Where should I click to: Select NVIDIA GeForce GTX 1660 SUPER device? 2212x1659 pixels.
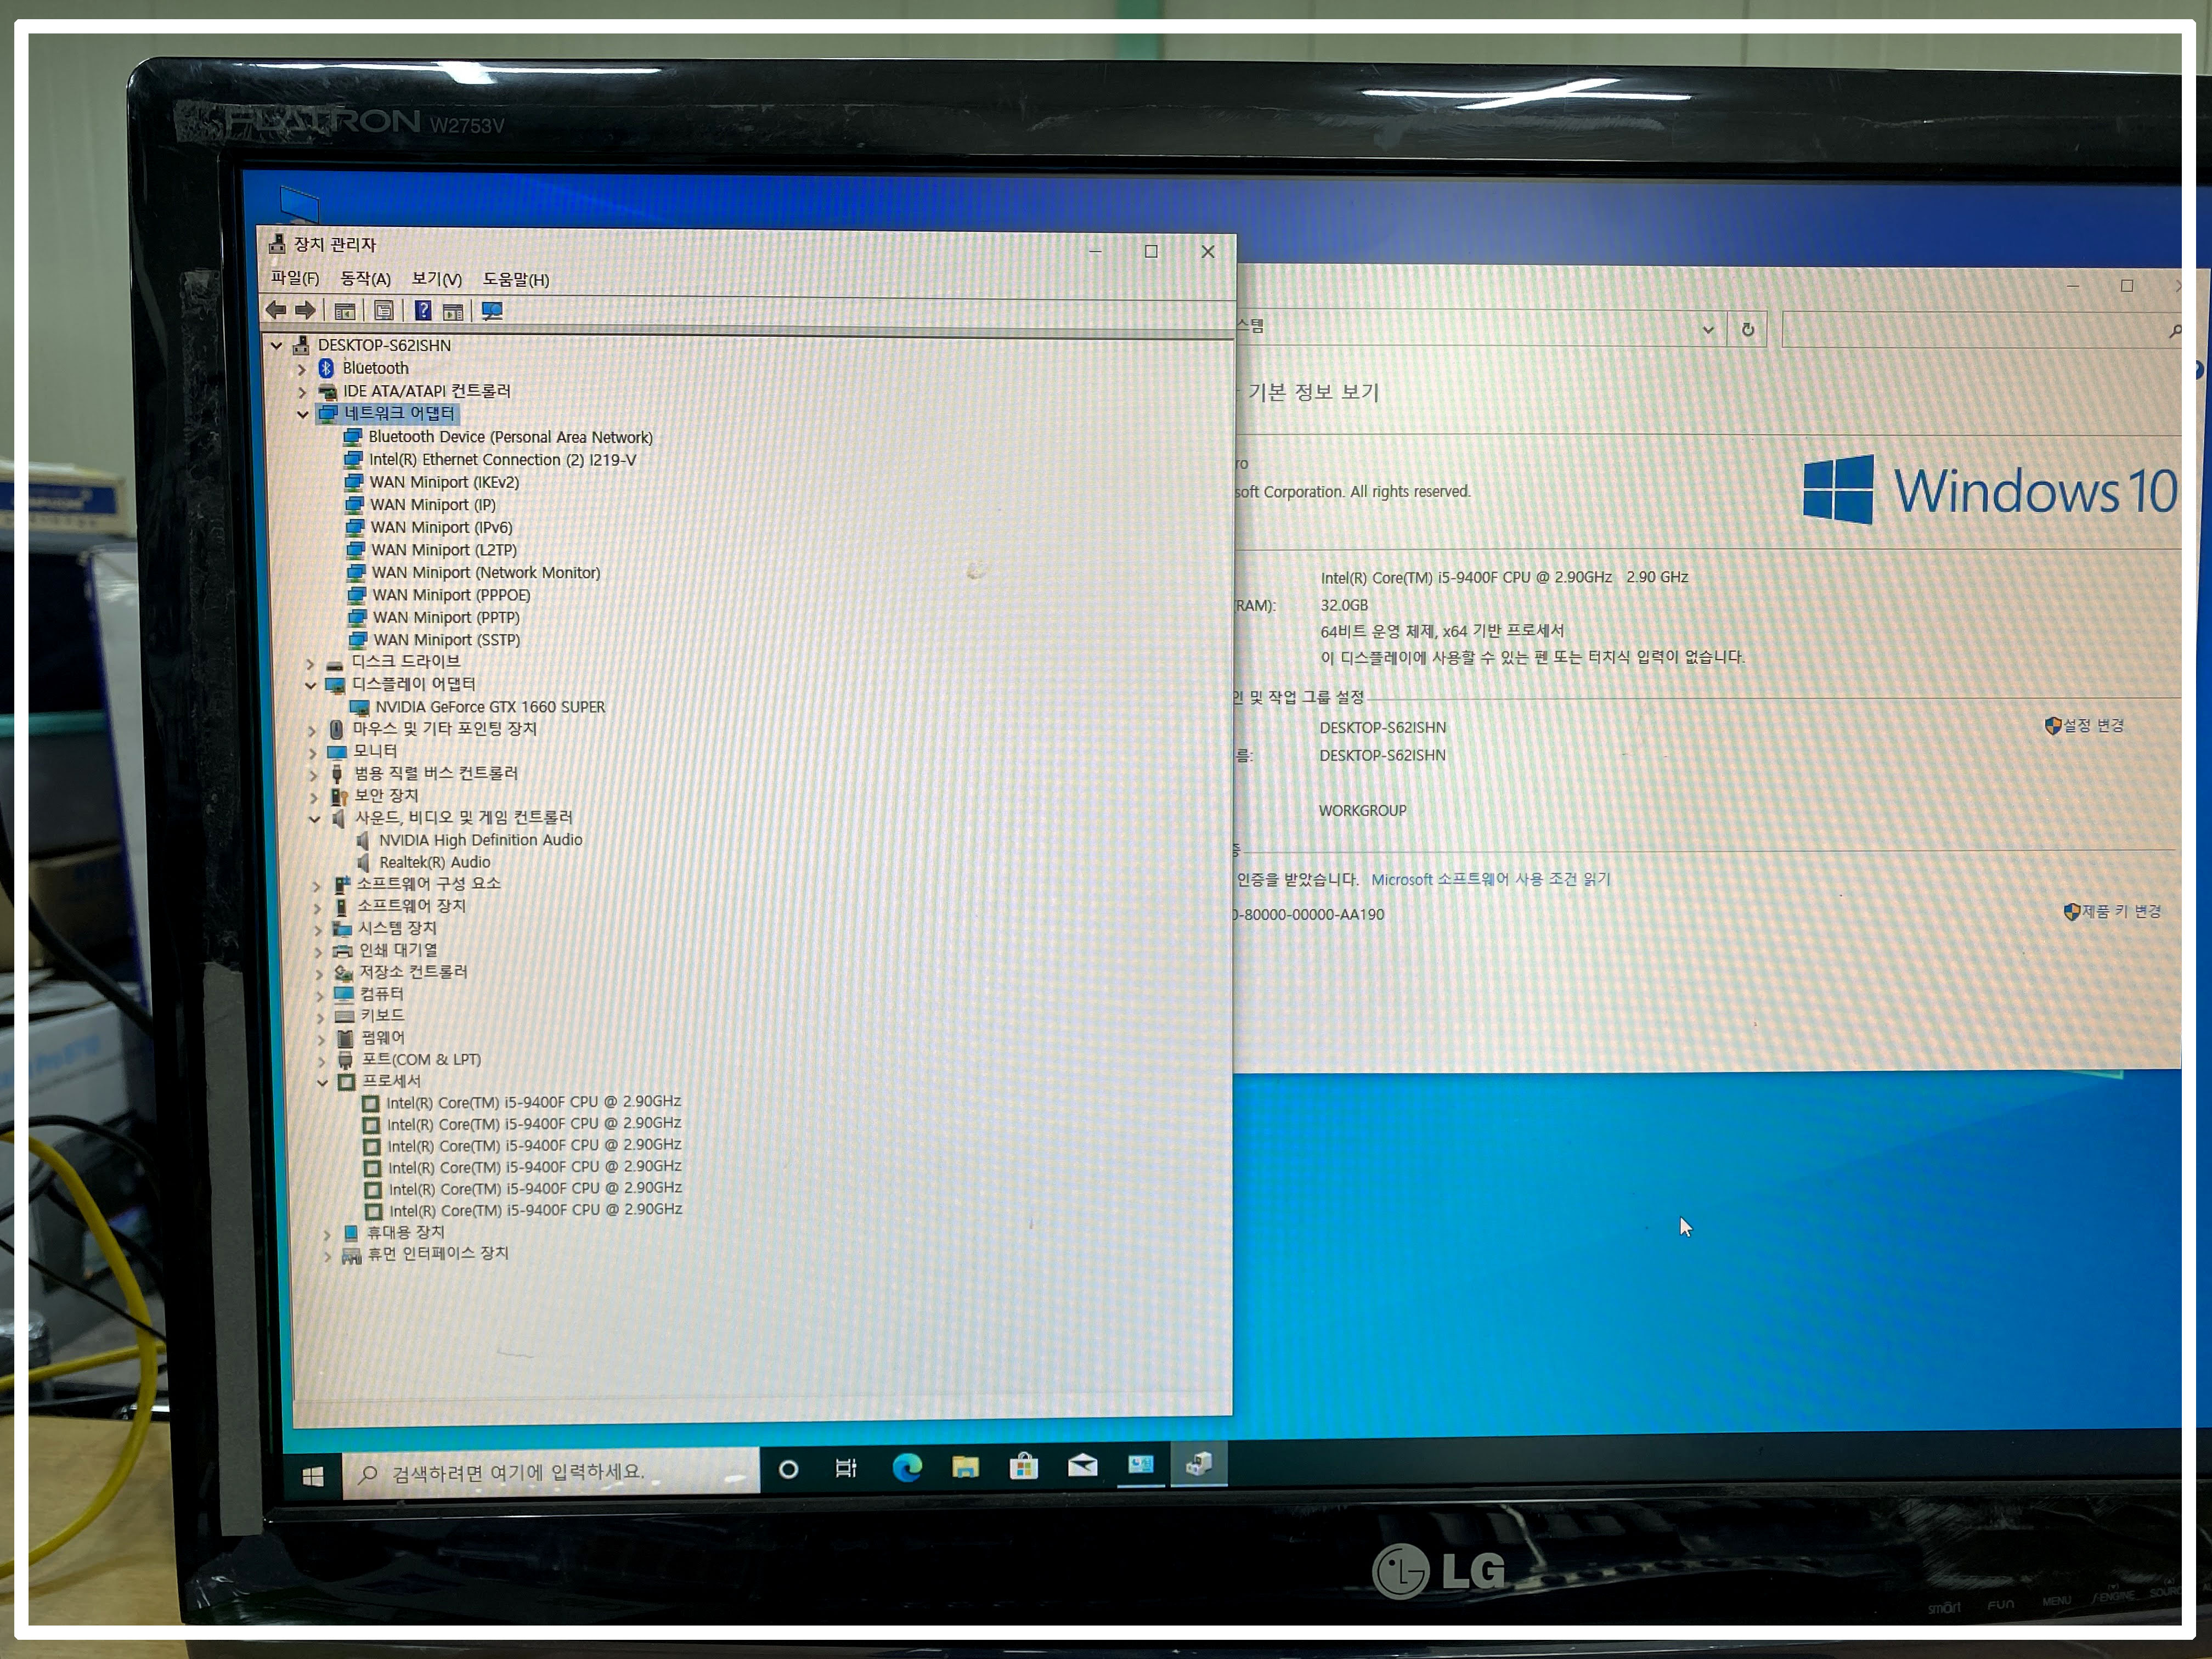[x=490, y=707]
